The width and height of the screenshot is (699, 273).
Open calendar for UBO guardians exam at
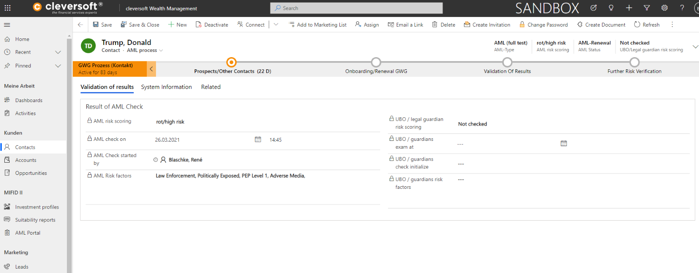click(x=564, y=143)
